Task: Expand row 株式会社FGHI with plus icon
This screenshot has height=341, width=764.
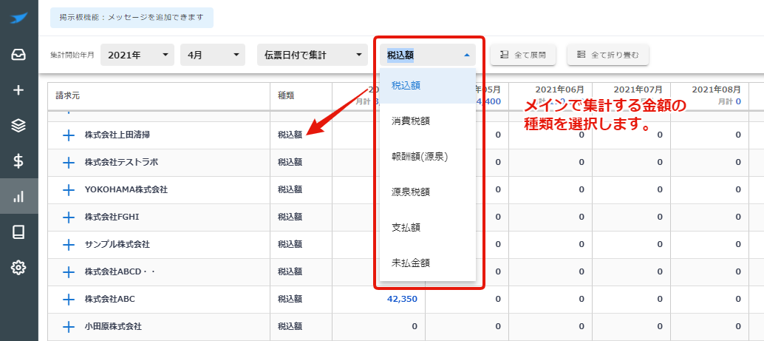Action: tap(69, 217)
